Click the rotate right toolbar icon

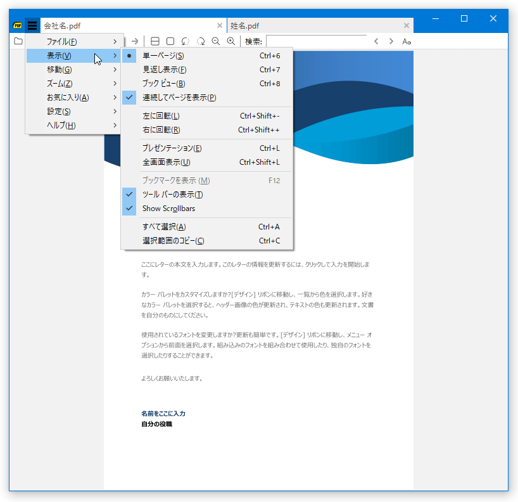click(201, 41)
